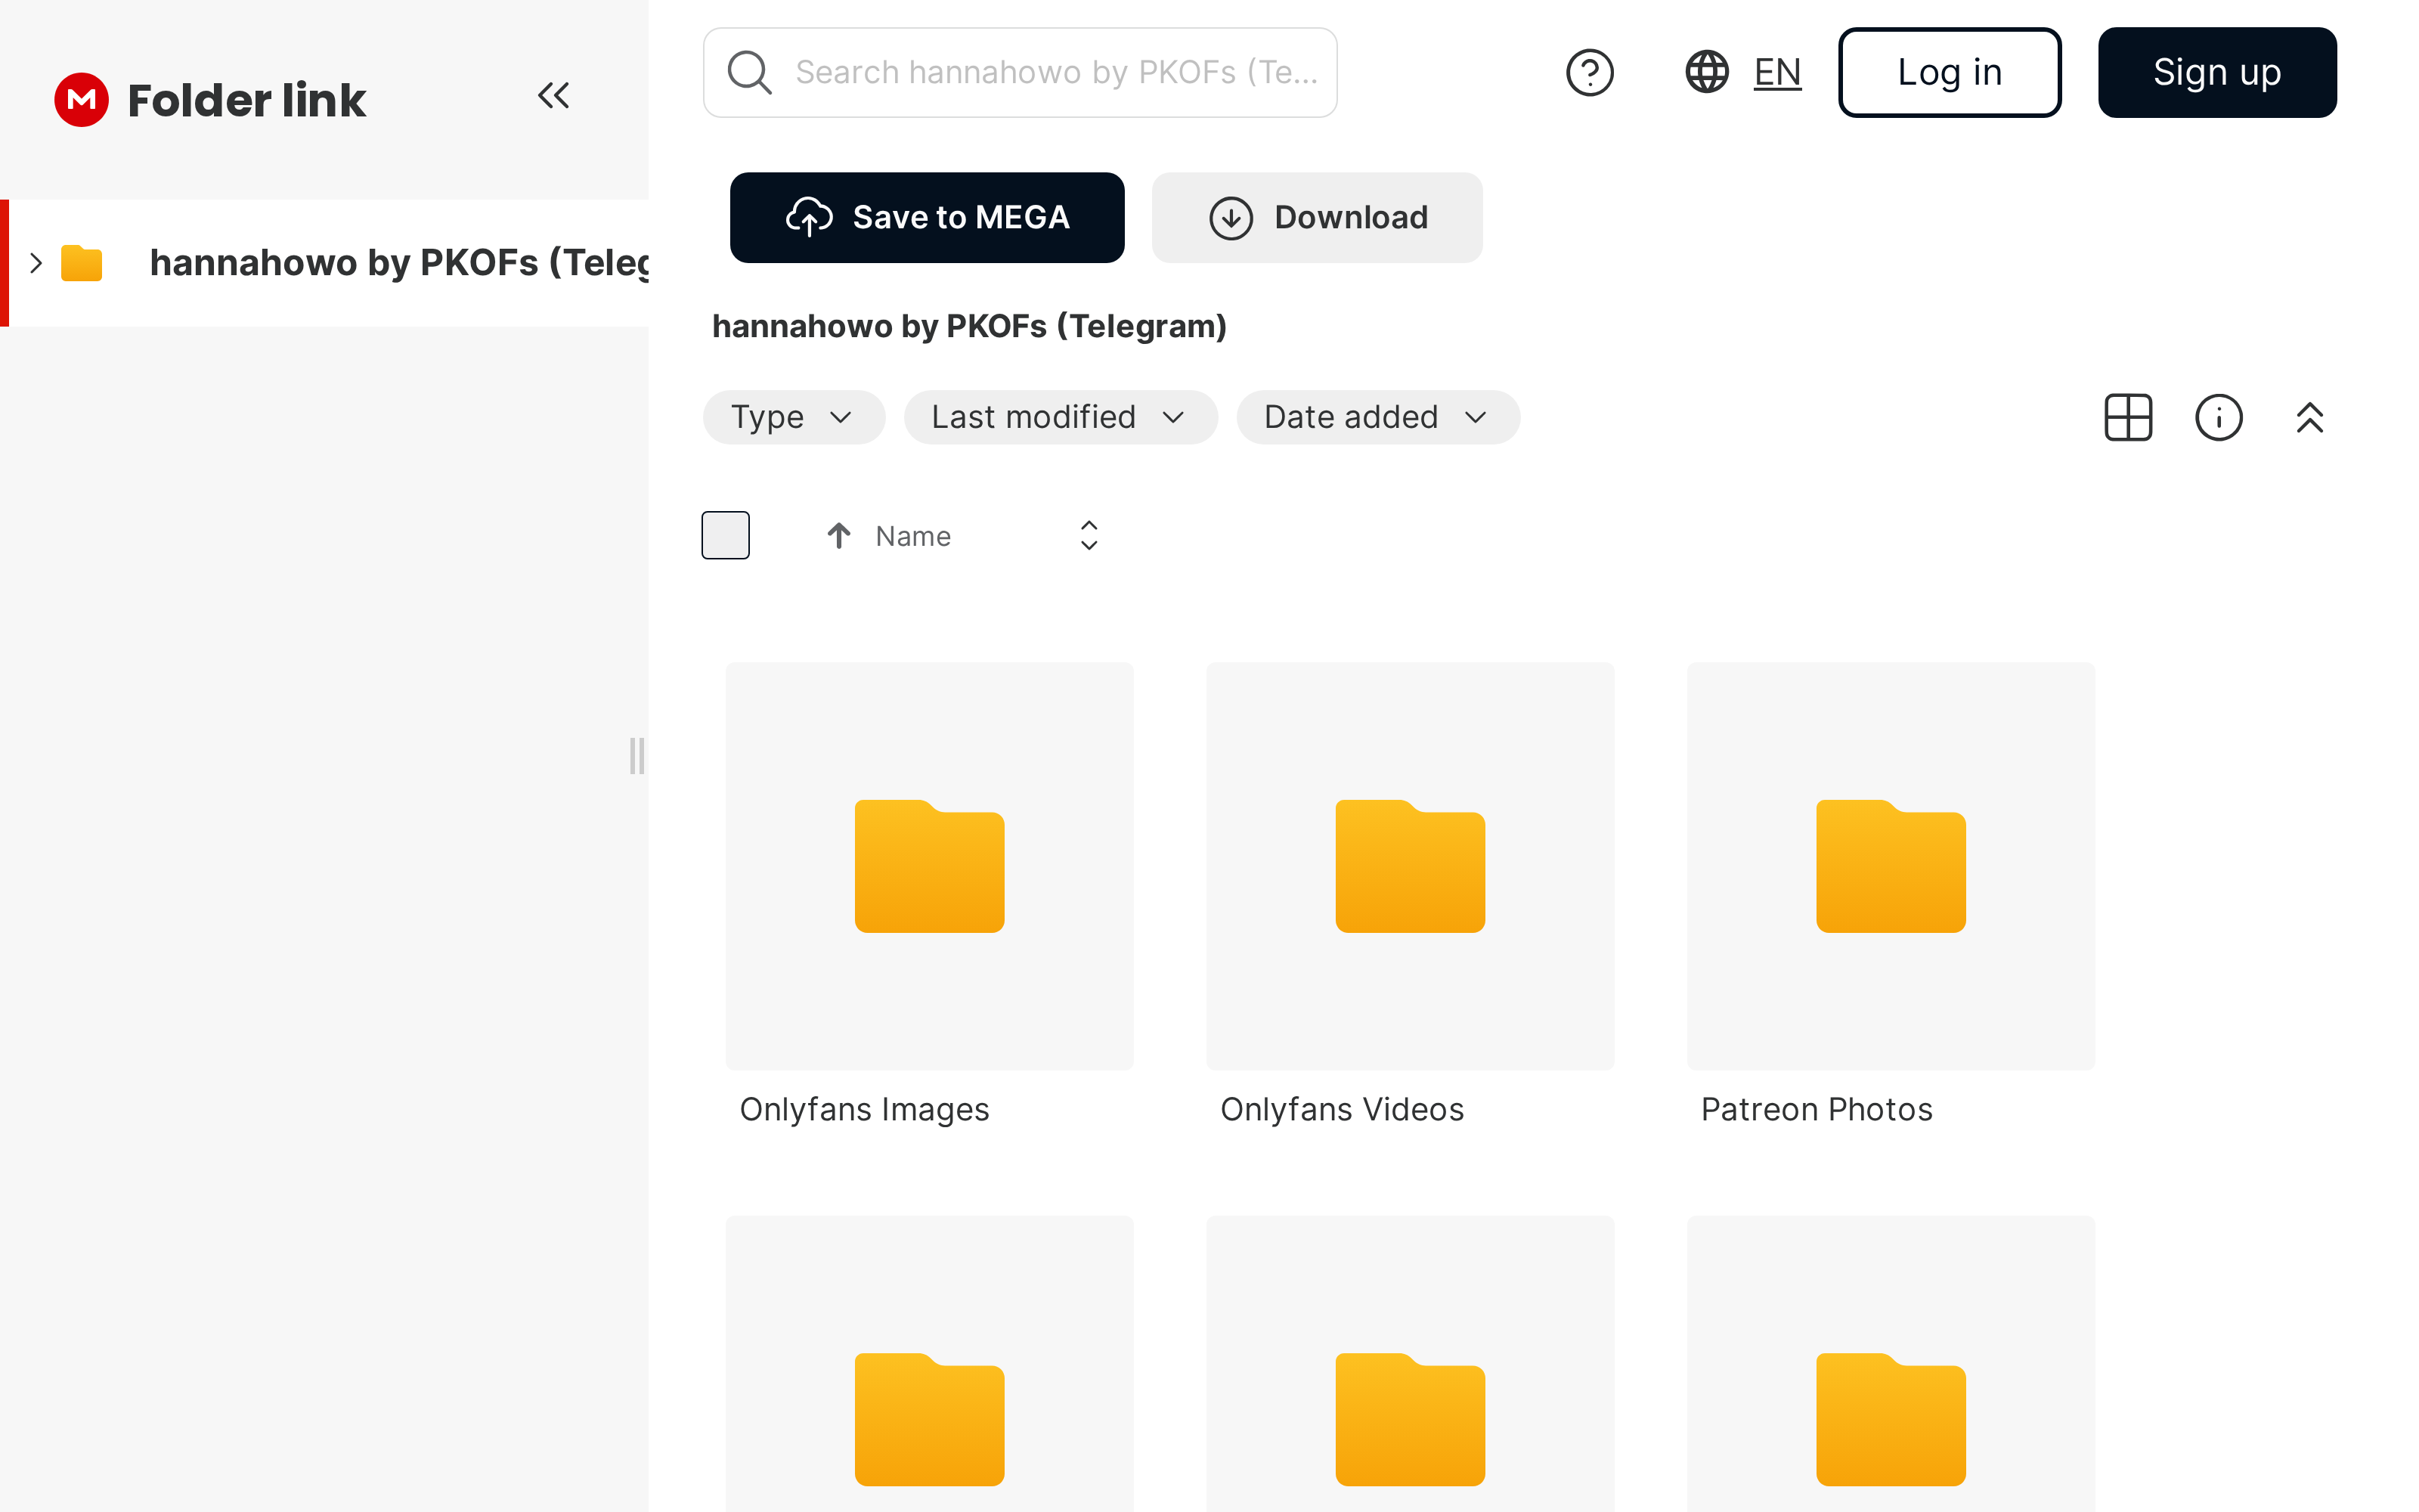Open the Last modified filter dropdown
This screenshot has width=2419, height=1512.
tap(1060, 417)
